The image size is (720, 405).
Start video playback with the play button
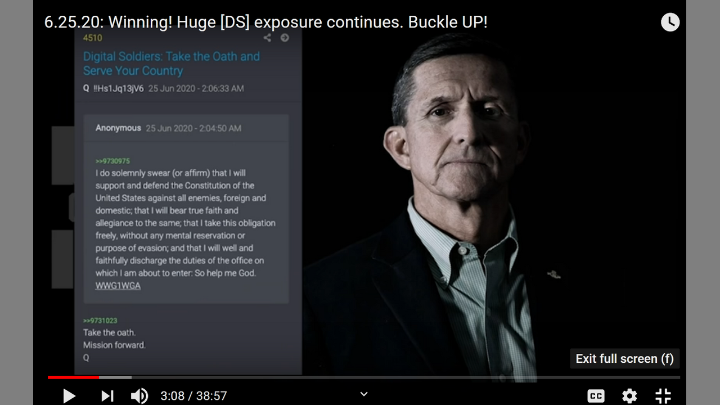(x=69, y=395)
